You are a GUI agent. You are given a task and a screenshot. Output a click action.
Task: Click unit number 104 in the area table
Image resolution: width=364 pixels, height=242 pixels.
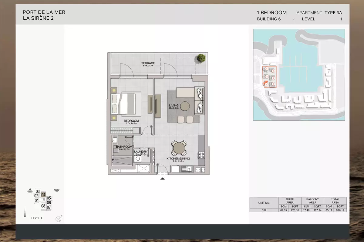[x=264, y=210]
